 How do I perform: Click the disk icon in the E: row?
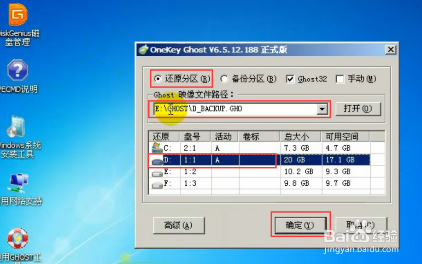[x=157, y=173]
